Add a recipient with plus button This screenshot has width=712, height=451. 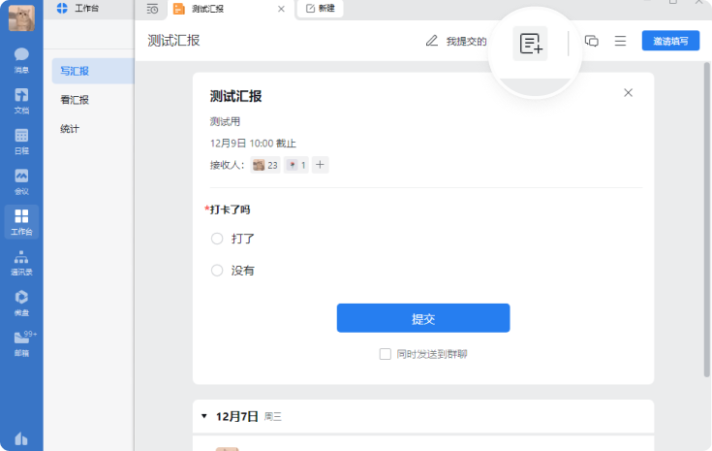pos(320,165)
